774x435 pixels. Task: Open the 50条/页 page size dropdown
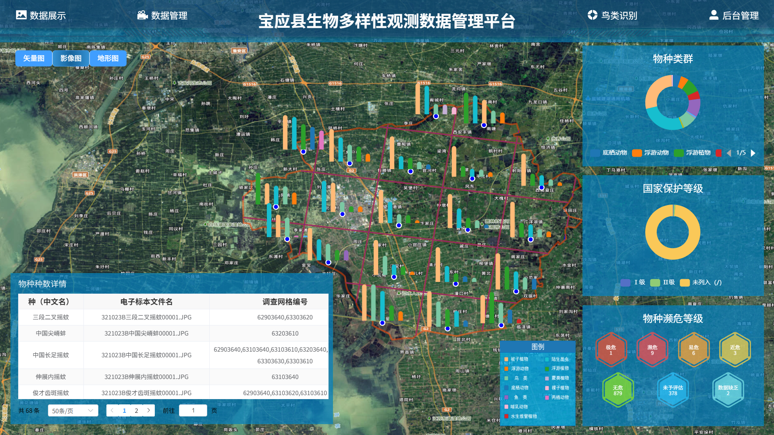(73, 410)
